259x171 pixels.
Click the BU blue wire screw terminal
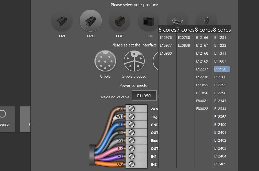click(132, 125)
